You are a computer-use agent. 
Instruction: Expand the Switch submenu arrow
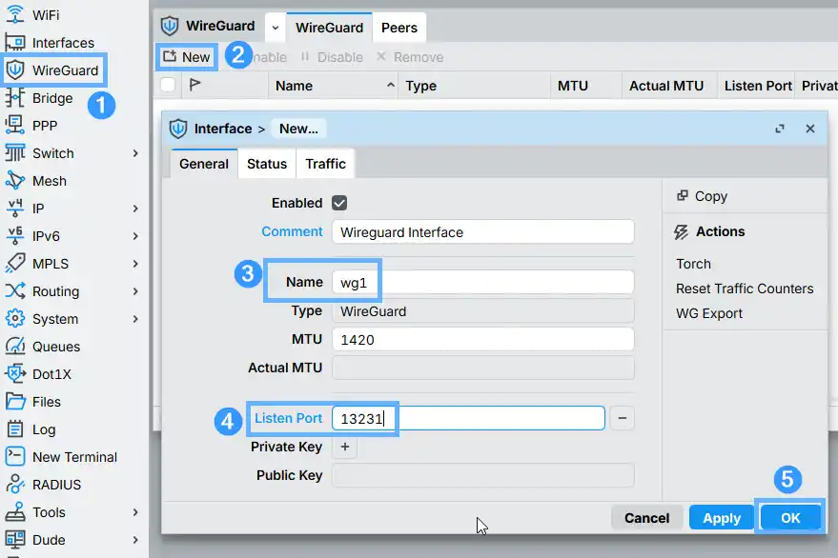135,153
